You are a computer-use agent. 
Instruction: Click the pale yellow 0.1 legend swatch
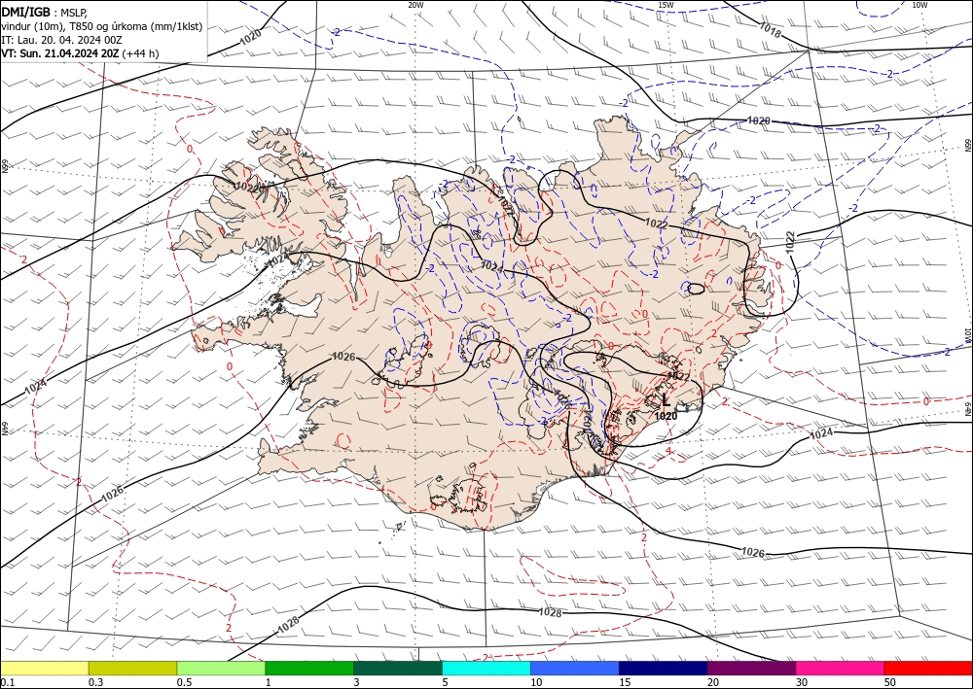[44, 668]
